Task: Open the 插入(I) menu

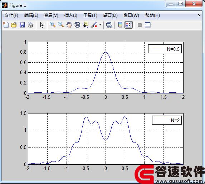Action: (70, 15)
